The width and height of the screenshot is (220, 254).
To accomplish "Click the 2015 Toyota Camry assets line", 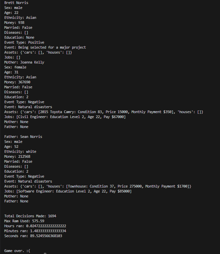I will tap(104, 112).
